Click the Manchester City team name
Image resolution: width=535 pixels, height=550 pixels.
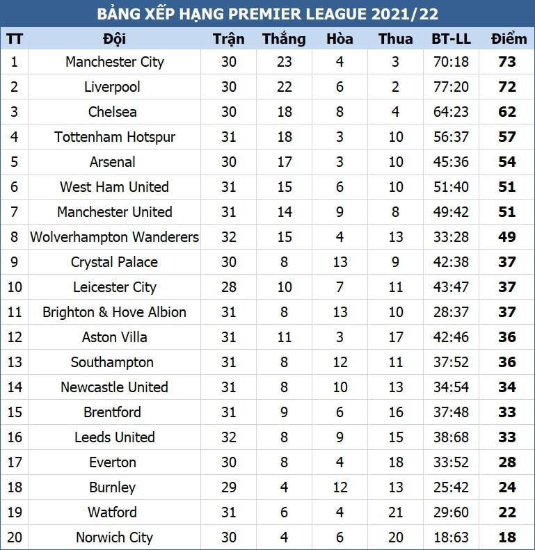[x=114, y=62]
